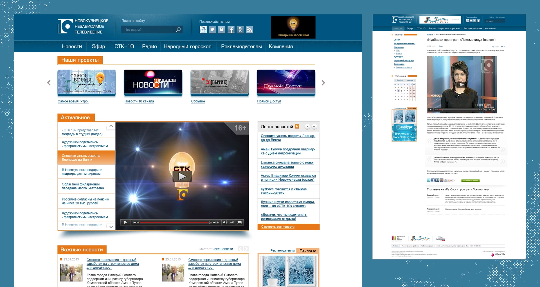Open Смотри на кабельном banner
Image resolution: width=540 pixels, height=287 pixels.
click(293, 27)
